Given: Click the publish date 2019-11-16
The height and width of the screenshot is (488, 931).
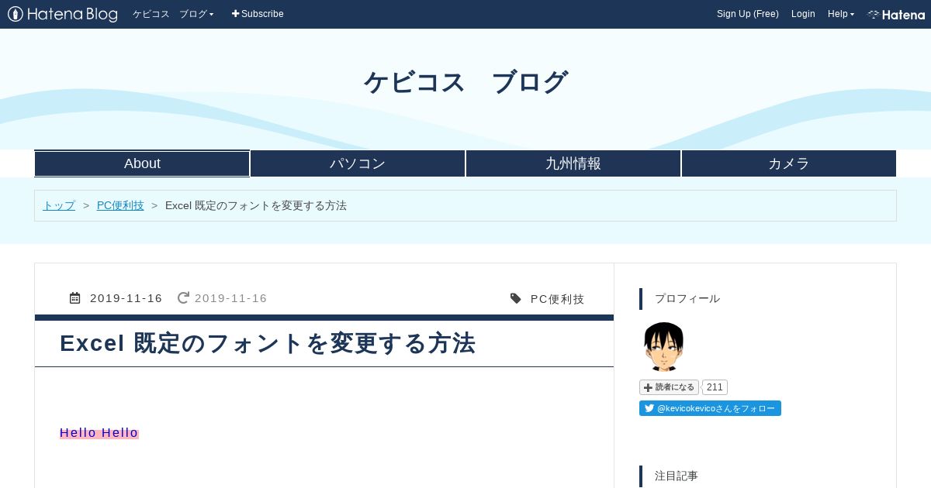Looking at the screenshot, I should (x=126, y=298).
